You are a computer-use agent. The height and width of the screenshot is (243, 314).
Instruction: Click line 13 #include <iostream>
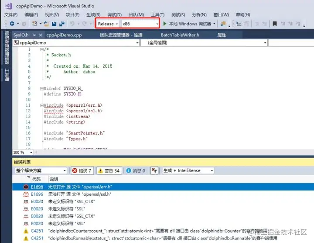tap(67, 116)
